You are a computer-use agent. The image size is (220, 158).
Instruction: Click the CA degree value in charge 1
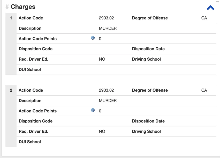pyautogui.click(x=204, y=18)
